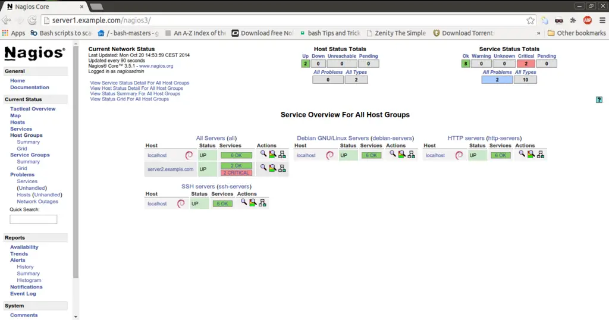
Task: Open magnifier icon for HTTP servers localhost
Action: pos(522,154)
